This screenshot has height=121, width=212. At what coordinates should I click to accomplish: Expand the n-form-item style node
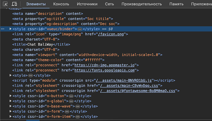click(10, 116)
